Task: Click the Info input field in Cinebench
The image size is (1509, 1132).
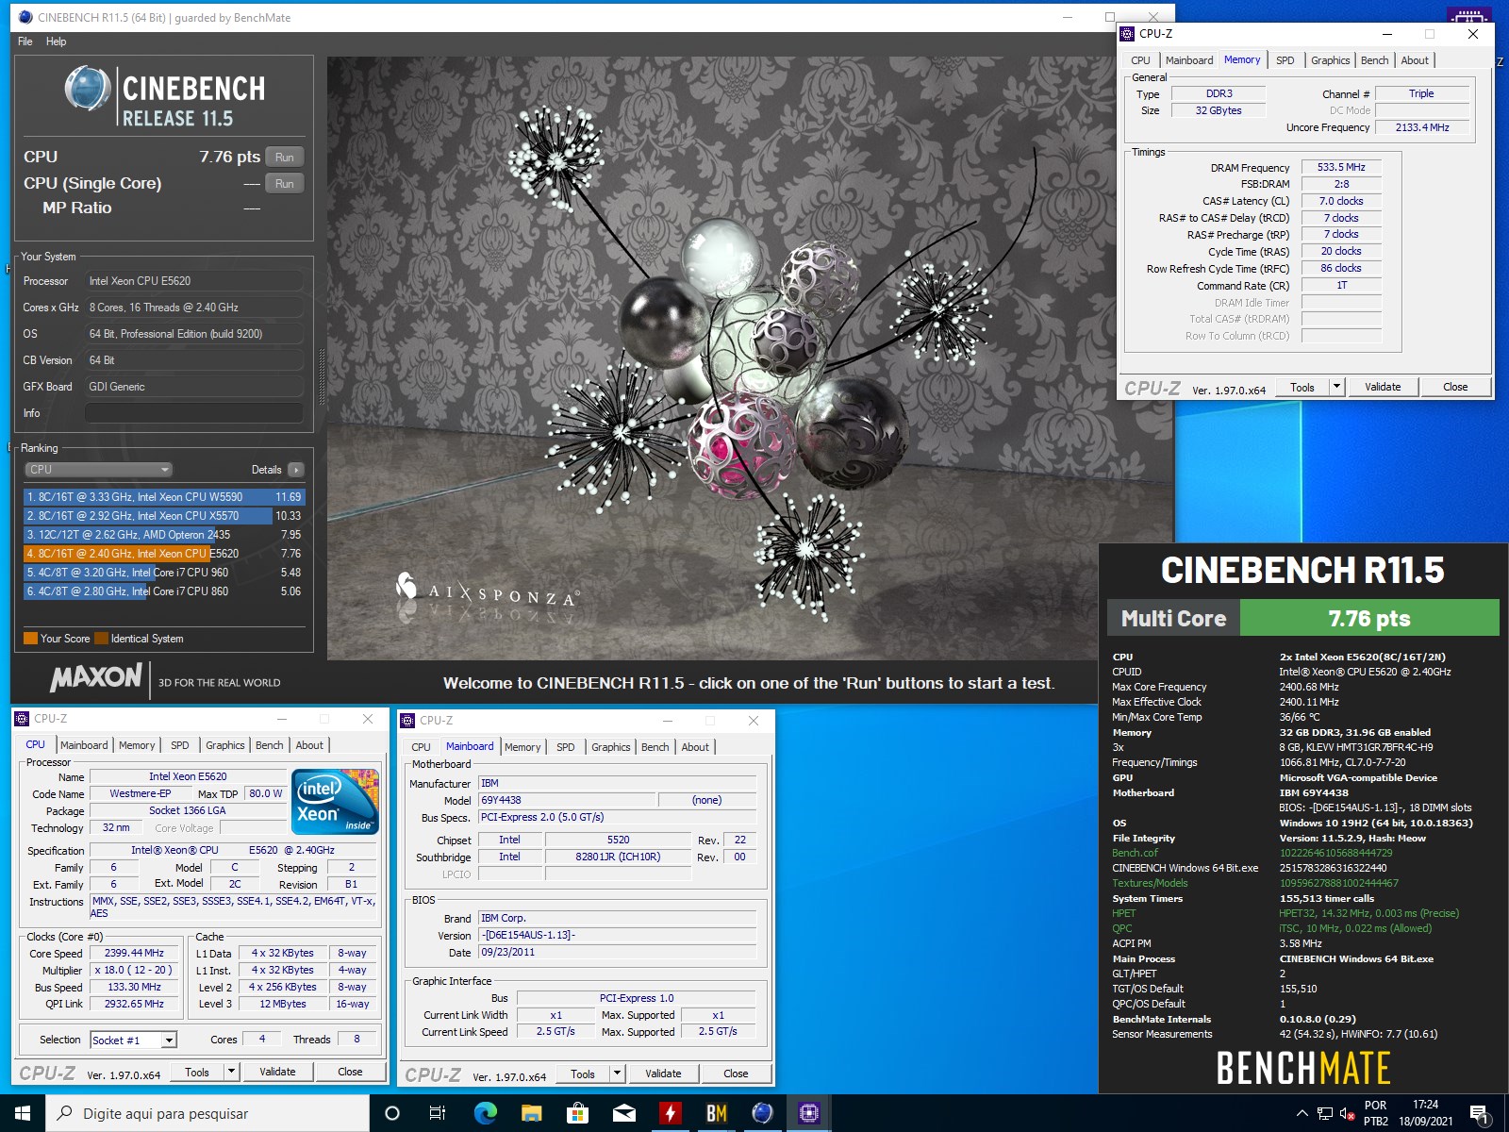Action: pos(194,413)
